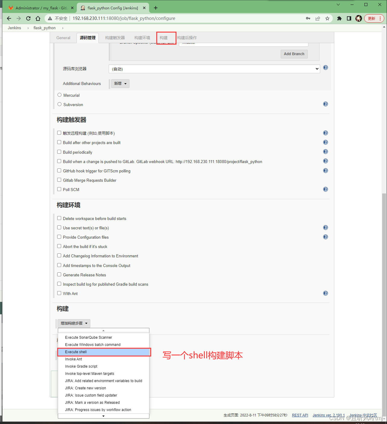This screenshot has height=424, width=387.
Task: Open help for GitLab push trigger
Action: coord(326,161)
